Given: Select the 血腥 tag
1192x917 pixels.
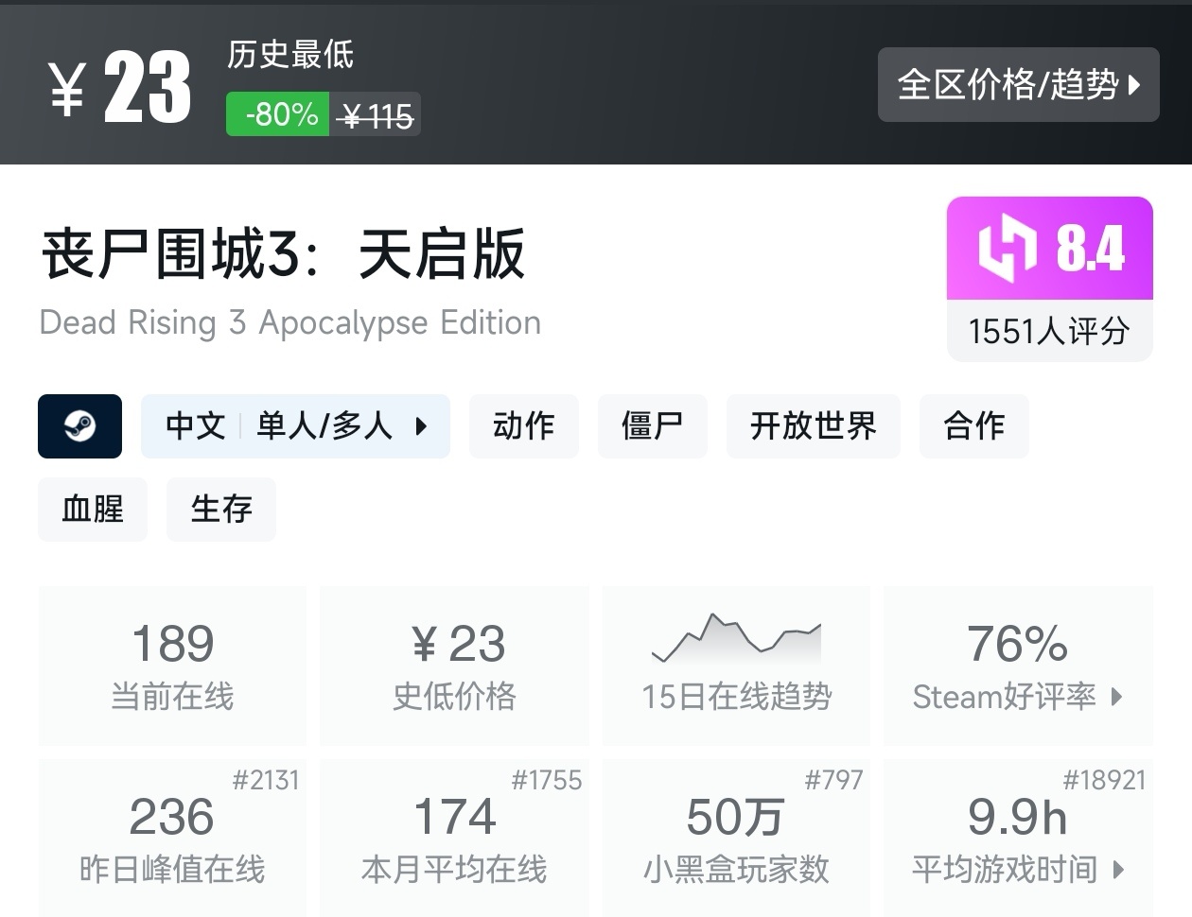Looking at the screenshot, I should pyautogui.click(x=93, y=510).
